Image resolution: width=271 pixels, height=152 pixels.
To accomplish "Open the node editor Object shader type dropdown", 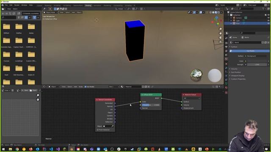I will pyautogui.click(x=54, y=87).
